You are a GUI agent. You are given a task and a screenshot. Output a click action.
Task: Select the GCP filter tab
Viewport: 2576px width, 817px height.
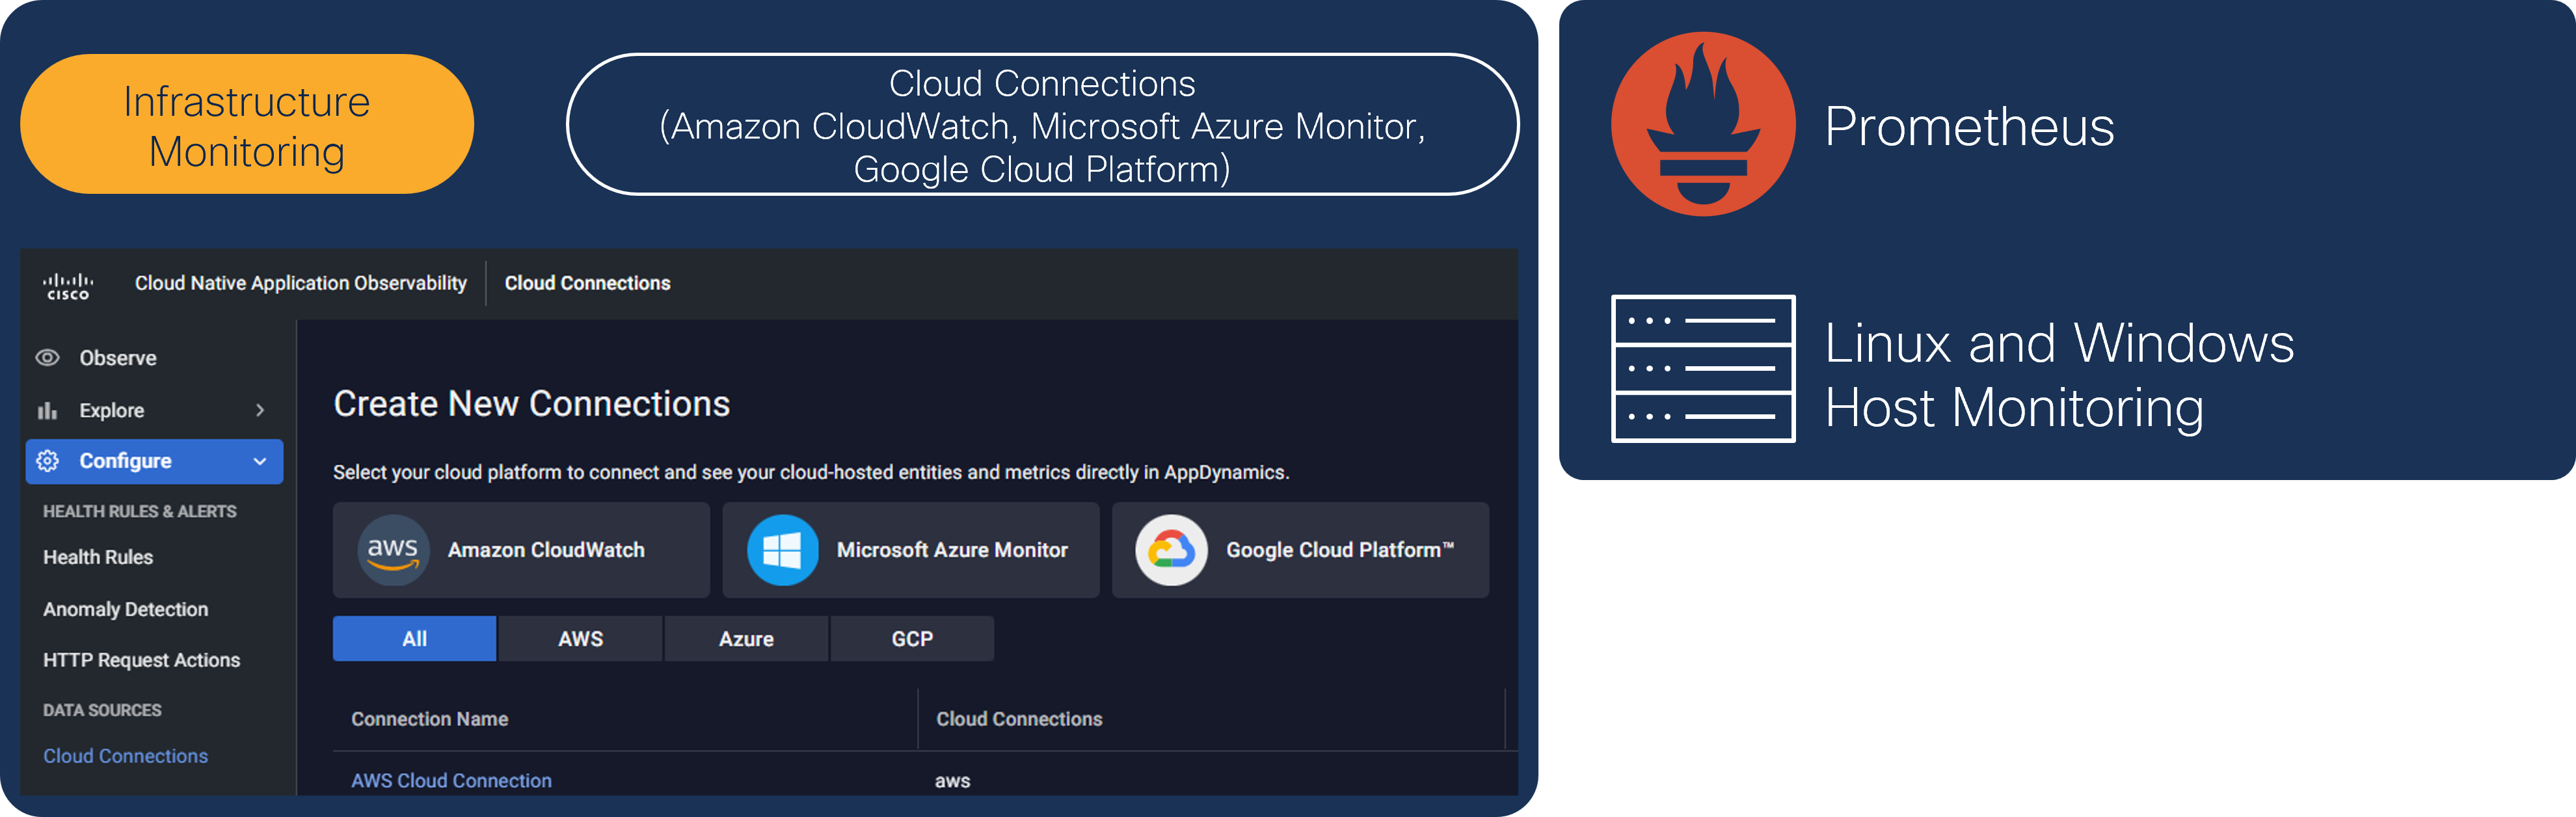pos(912,639)
